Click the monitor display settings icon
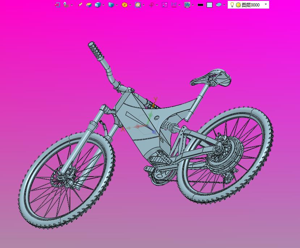 tap(187, 5)
